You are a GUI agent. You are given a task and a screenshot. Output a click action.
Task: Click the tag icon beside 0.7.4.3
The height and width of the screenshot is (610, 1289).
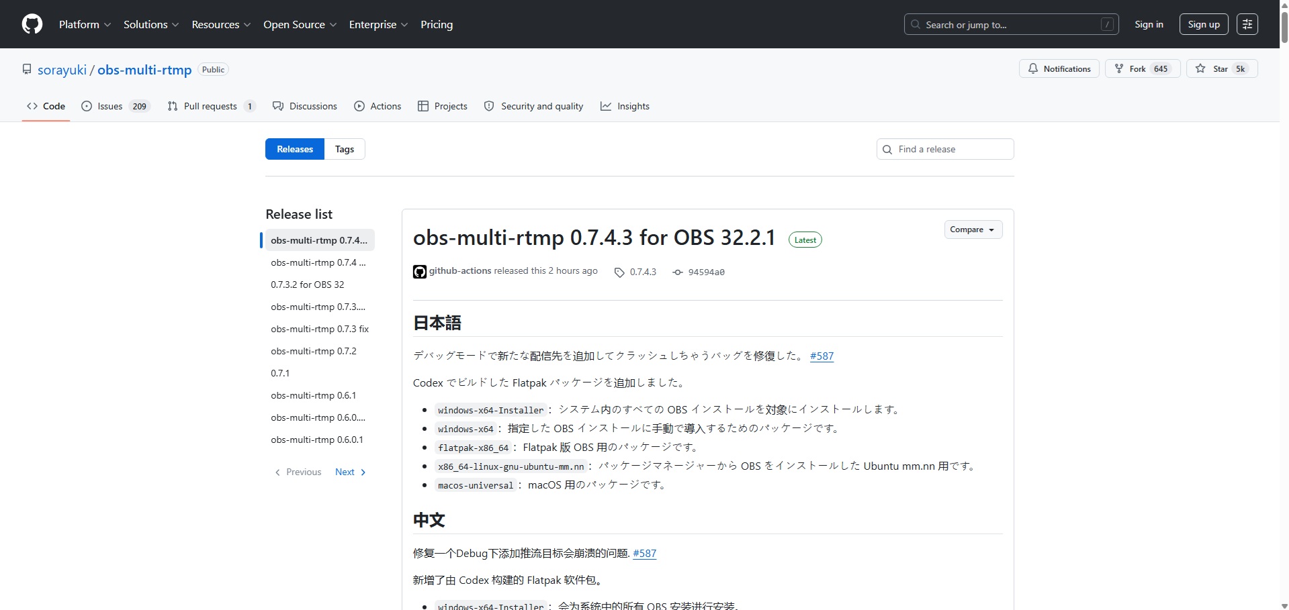coord(619,272)
